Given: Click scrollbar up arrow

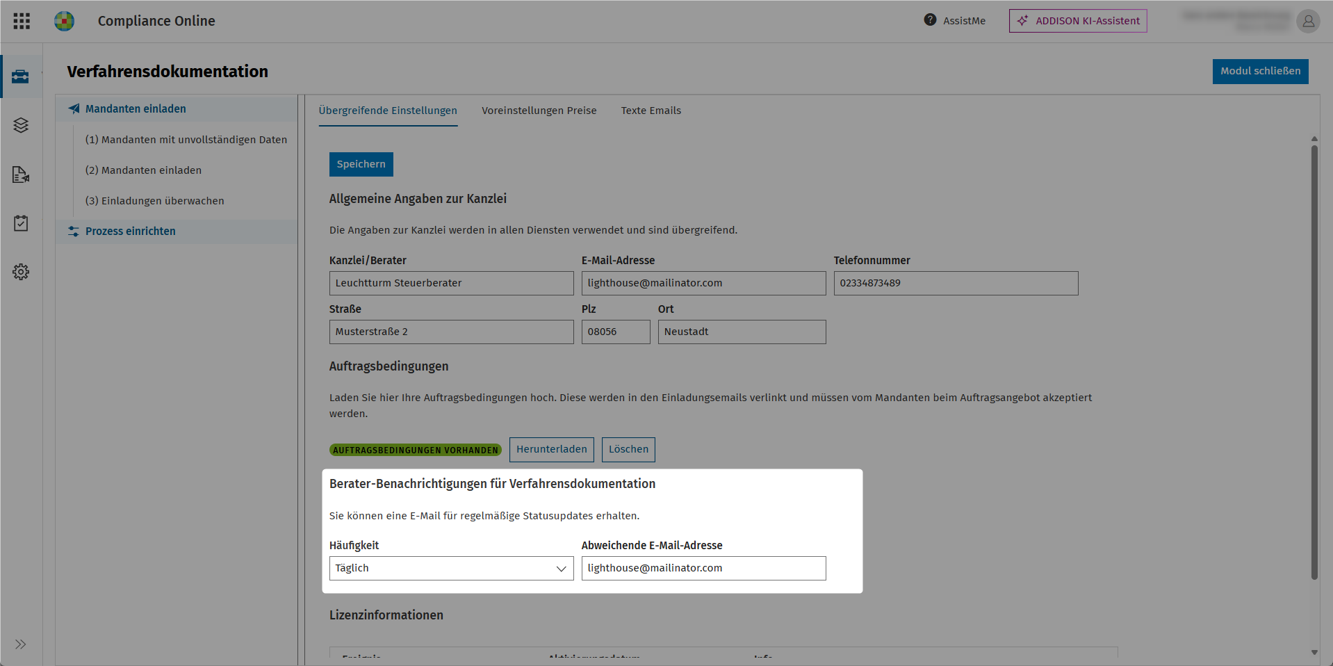Looking at the screenshot, I should pyautogui.click(x=1314, y=138).
